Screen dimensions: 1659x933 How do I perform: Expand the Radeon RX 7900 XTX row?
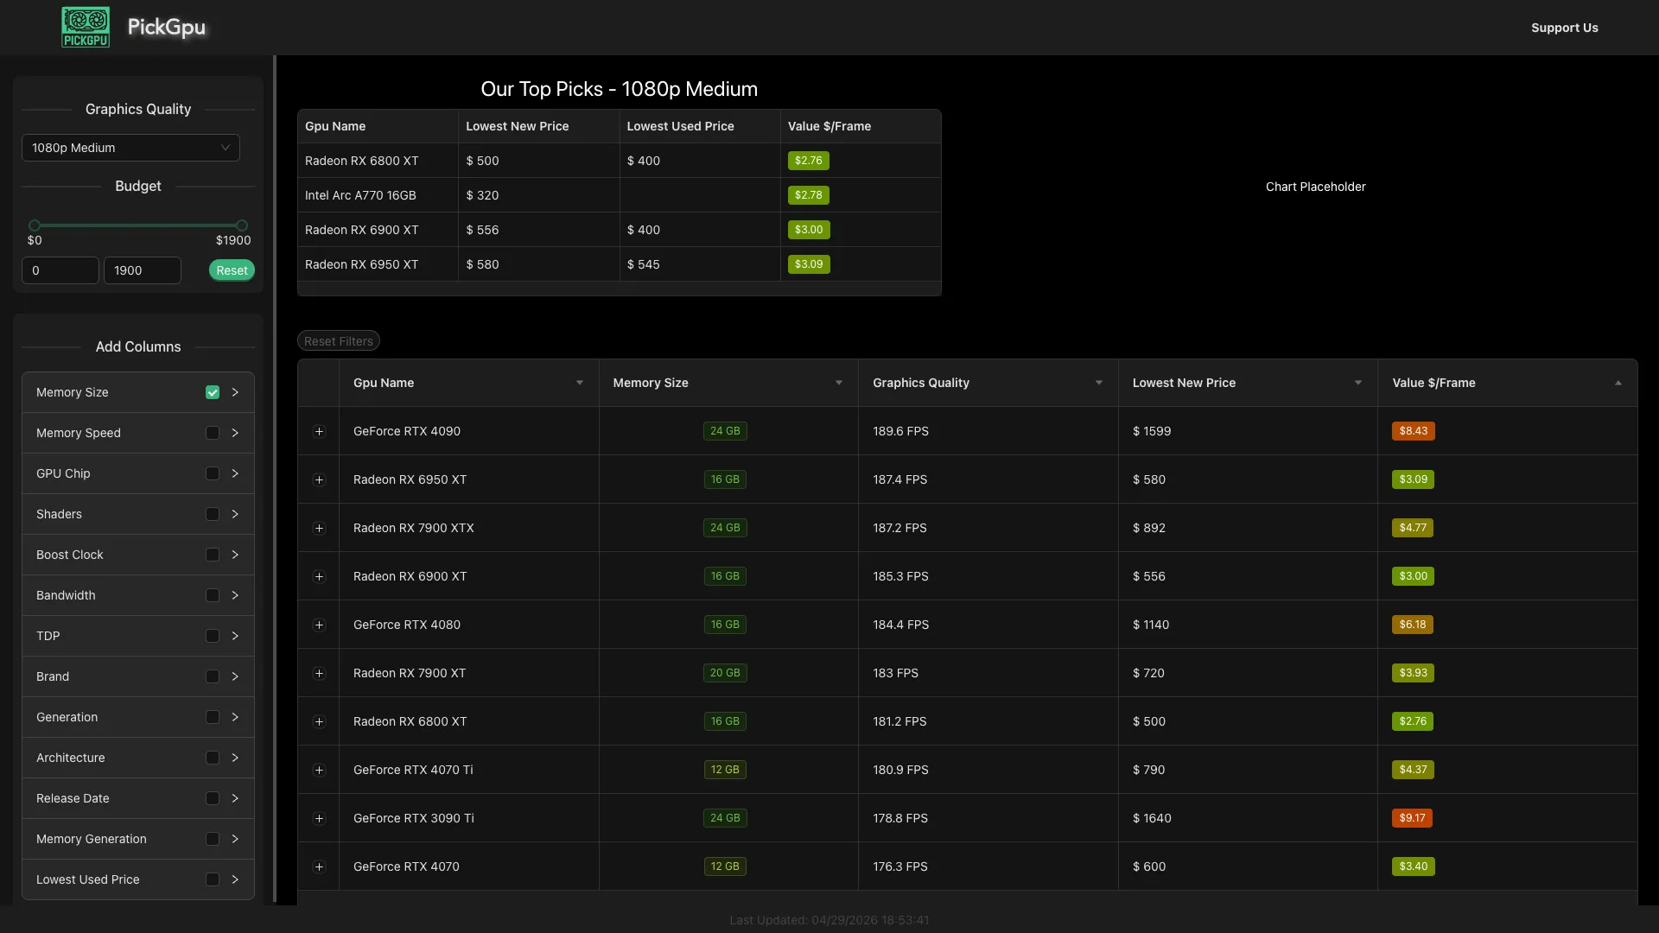[x=319, y=528]
